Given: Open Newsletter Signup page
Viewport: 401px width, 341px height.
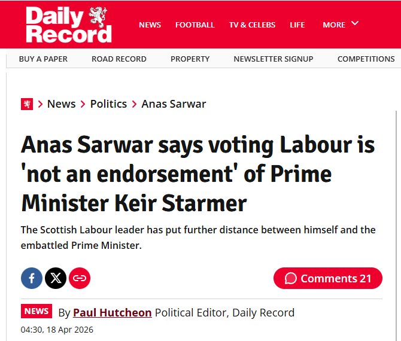Looking at the screenshot, I should tap(274, 59).
